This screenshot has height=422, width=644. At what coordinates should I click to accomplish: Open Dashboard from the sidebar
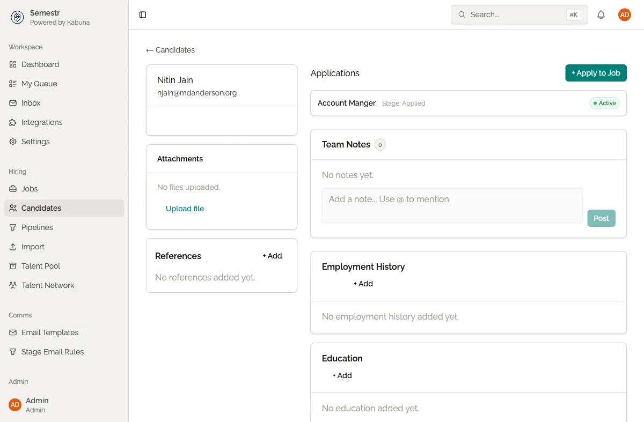(40, 64)
